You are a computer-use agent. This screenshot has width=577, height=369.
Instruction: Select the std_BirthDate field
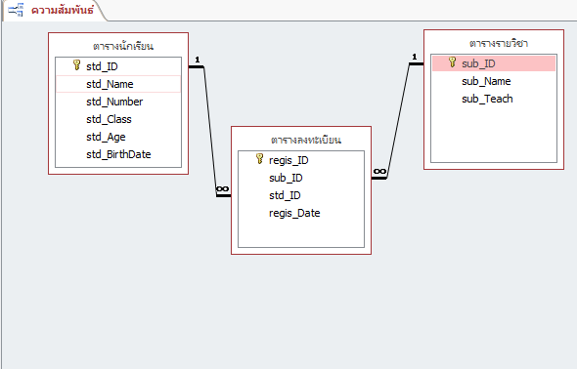118,154
